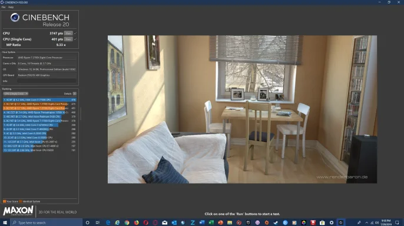Open the volume tray icon

pyautogui.click(x=377, y=222)
